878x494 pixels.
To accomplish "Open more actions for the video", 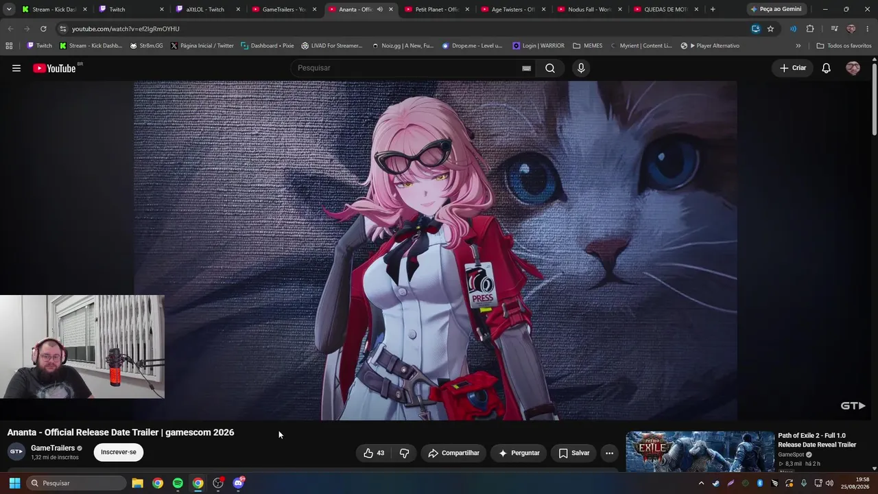I will coord(609,453).
